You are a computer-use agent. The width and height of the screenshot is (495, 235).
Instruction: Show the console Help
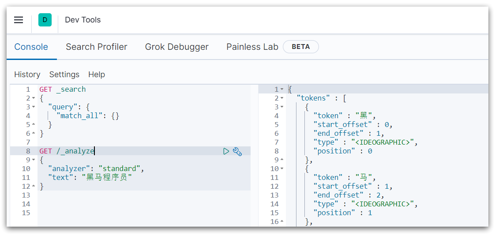pyautogui.click(x=96, y=75)
